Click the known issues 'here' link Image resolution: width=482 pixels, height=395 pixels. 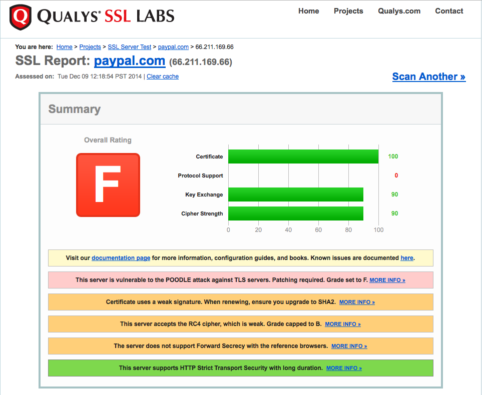407,258
